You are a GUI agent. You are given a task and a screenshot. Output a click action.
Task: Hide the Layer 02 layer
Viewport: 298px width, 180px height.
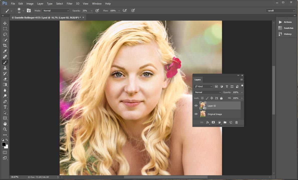coord(196,105)
